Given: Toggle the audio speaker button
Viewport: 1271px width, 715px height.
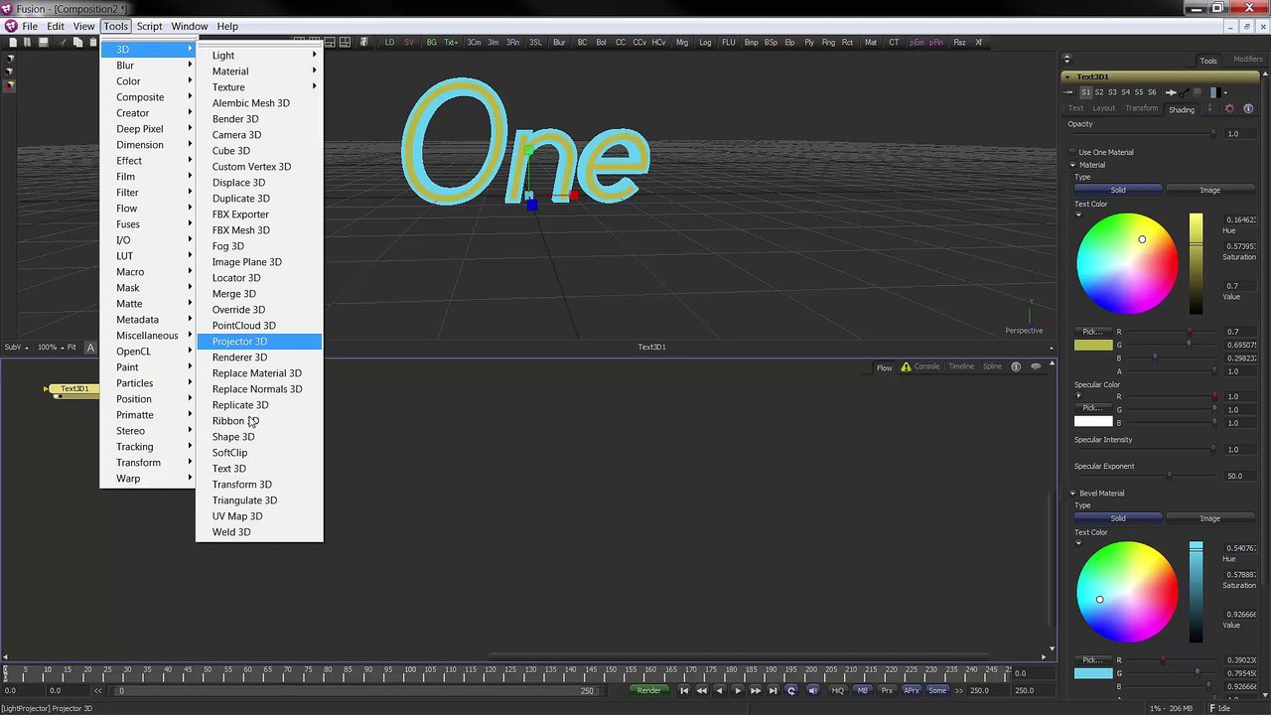Looking at the screenshot, I should point(812,690).
